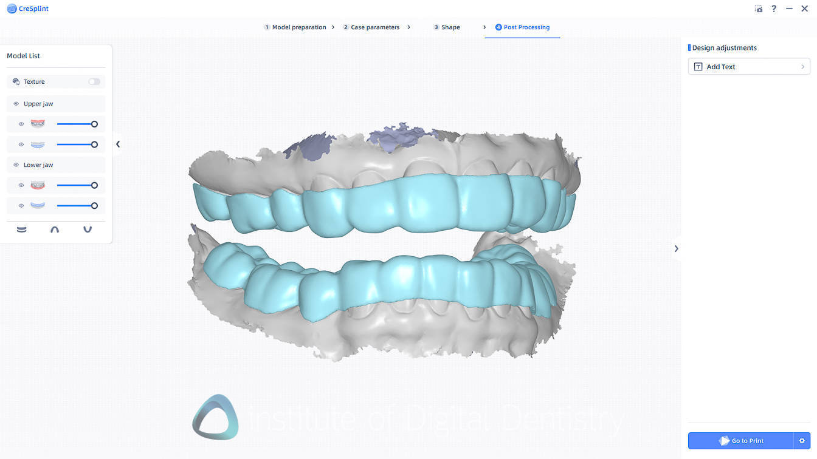This screenshot has width=817, height=459.
Task: Switch to the Shape step
Action: tap(448, 27)
